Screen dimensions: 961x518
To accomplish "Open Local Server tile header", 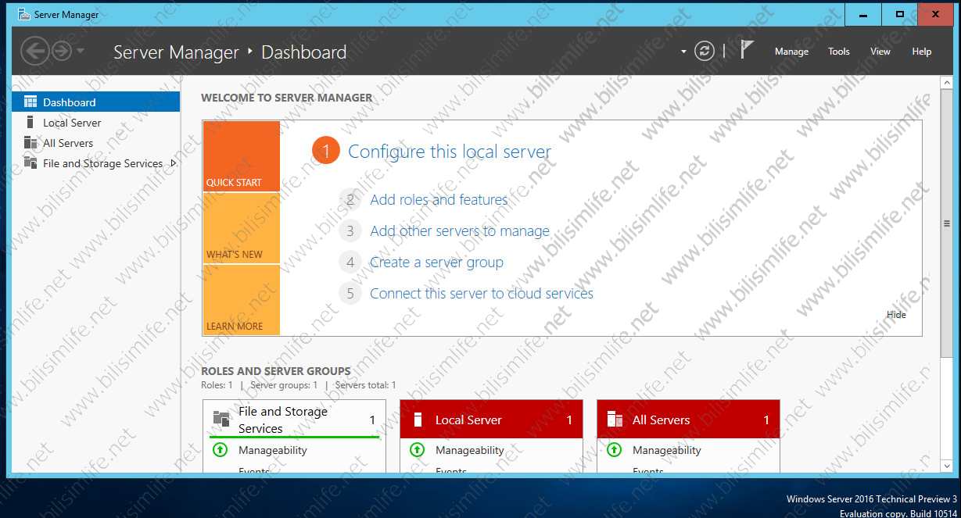I will click(492, 420).
